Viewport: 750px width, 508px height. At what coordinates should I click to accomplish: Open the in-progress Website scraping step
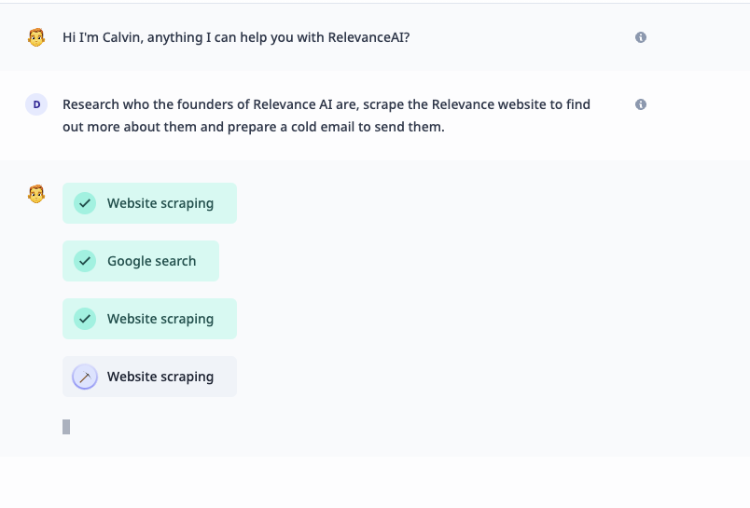point(149,377)
